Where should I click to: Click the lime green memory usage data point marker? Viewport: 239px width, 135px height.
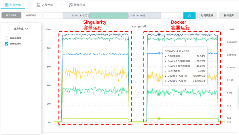tap(159, 119)
